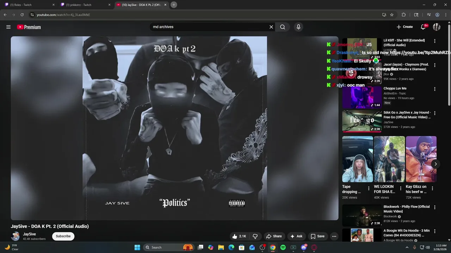Viewport: 451px width, 253px height.
Task: Open a new browser tab
Action: [174, 5]
